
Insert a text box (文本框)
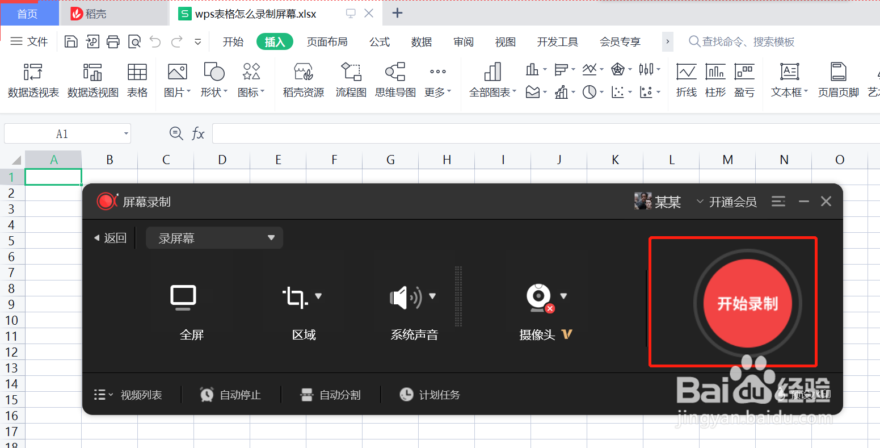tap(788, 79)
